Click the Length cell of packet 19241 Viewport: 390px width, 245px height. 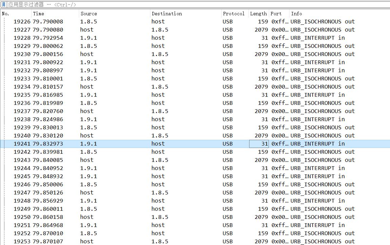tap(259, 144)
